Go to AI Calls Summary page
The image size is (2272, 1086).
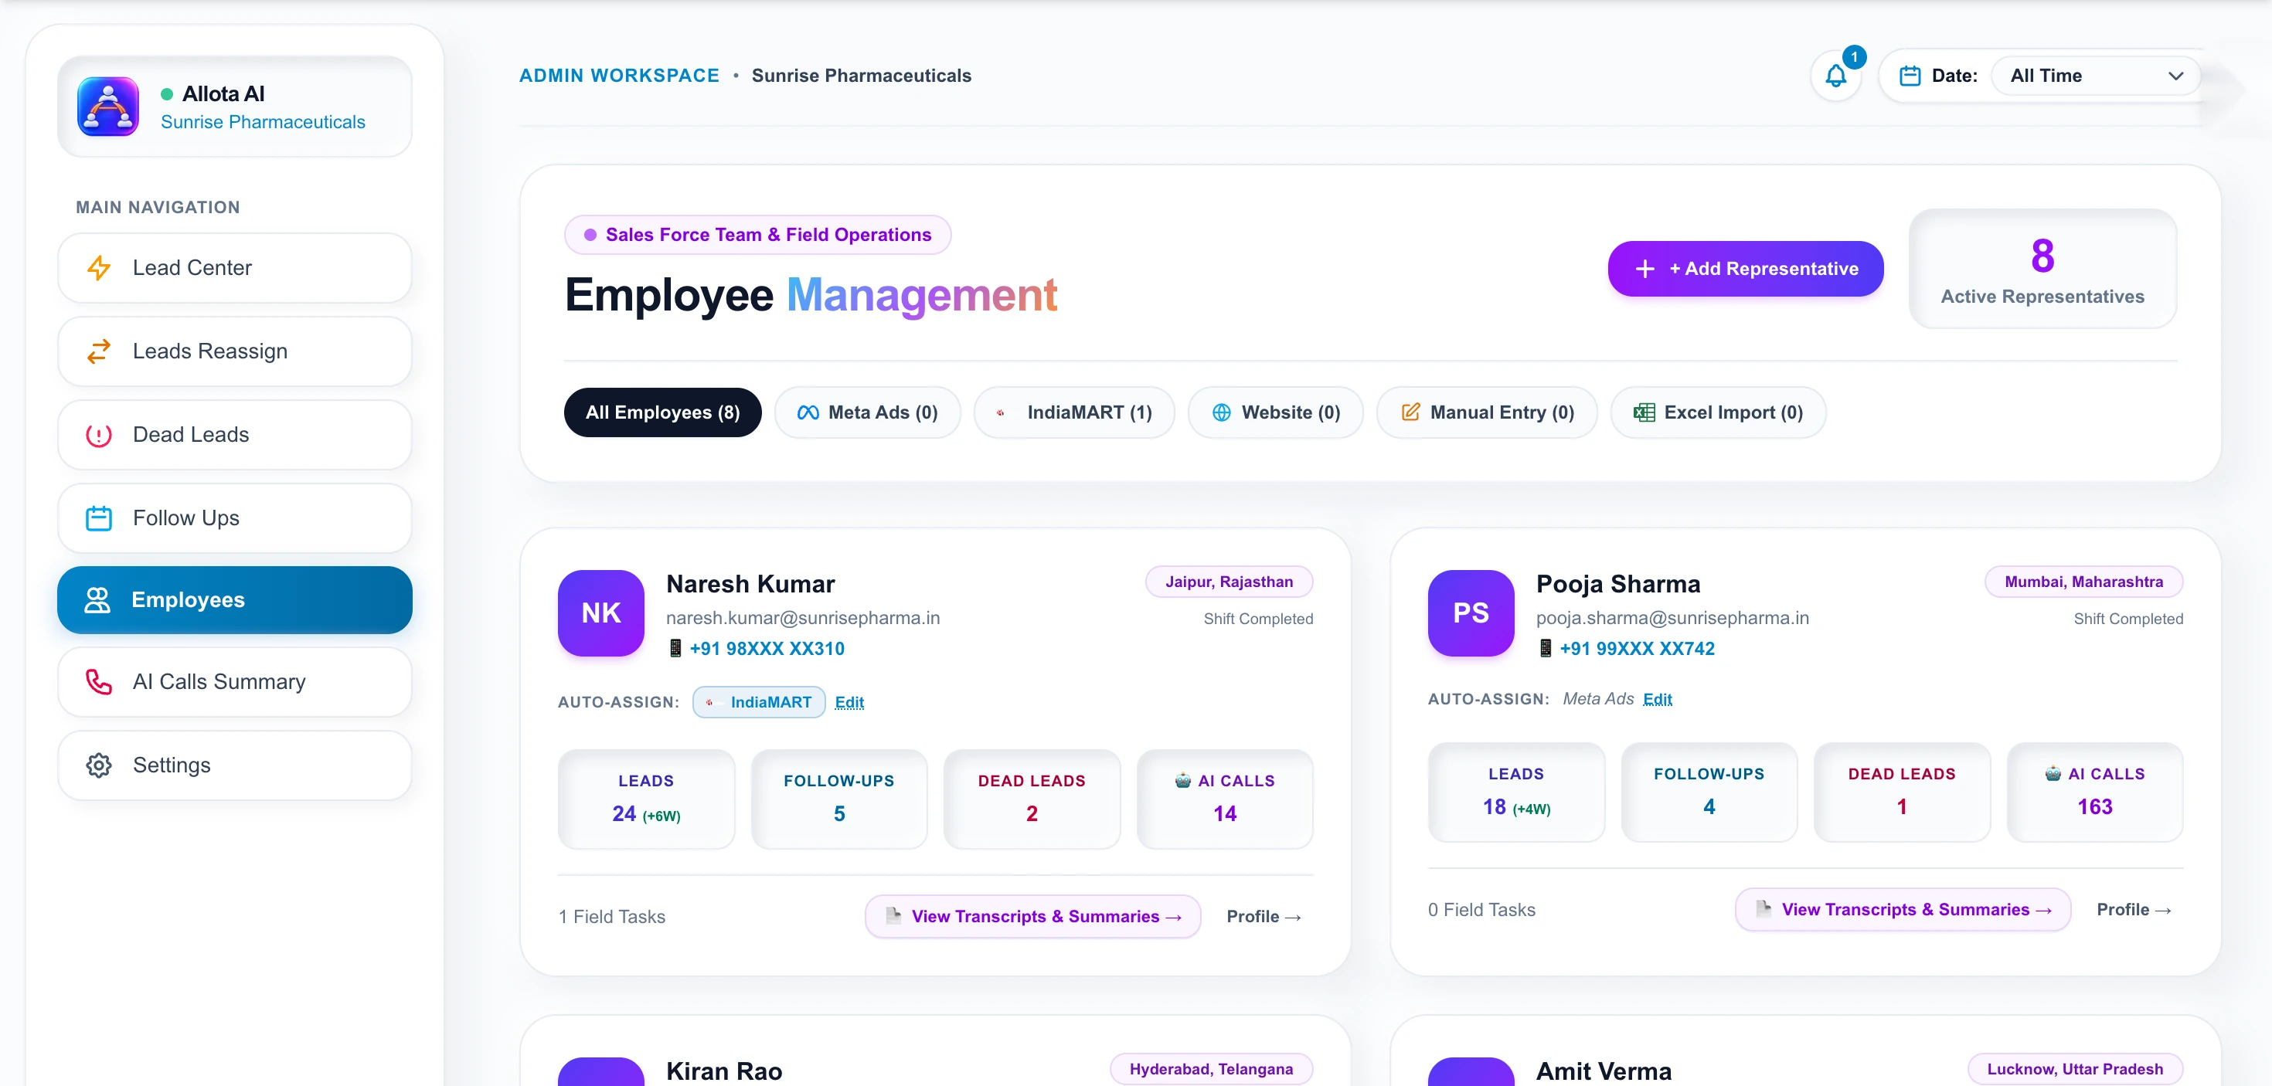click(x=235, y=681)
